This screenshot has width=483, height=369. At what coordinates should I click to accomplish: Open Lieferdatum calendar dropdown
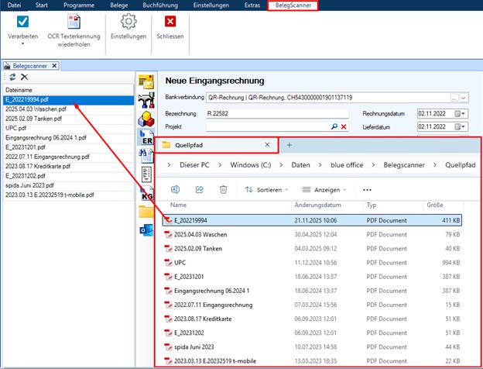coord(461,126)
